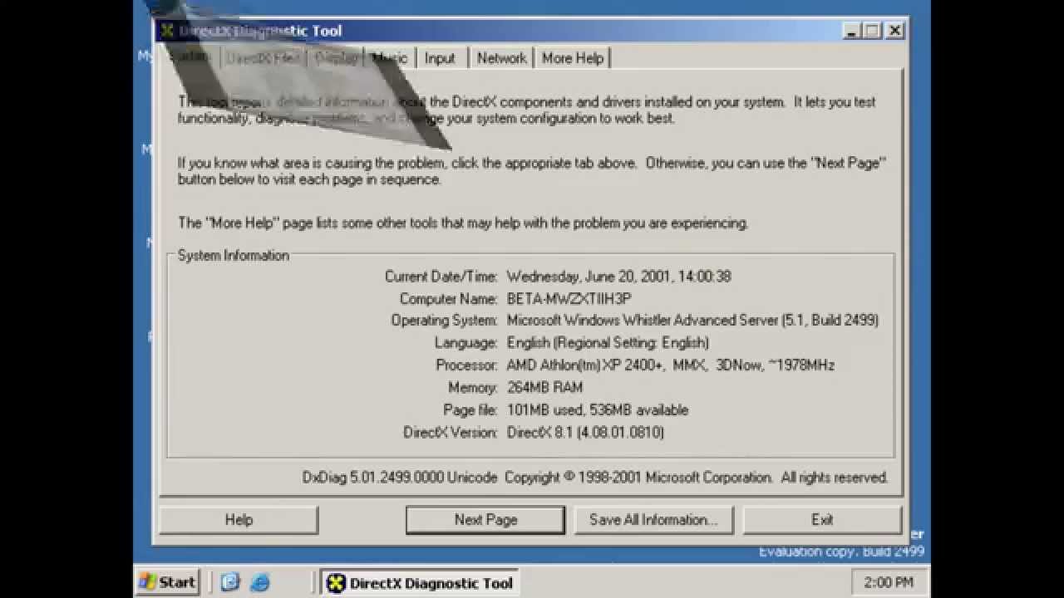Click the Show Desktop quick launch icon

pyautogui.click(x=230, y=582)
